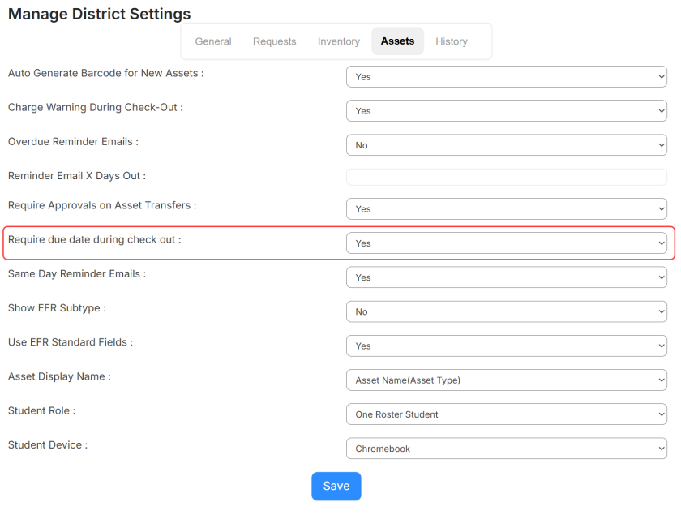The image size is (681, 528).
Task: Switch to the General tab
Action: [x=212, y=41]
